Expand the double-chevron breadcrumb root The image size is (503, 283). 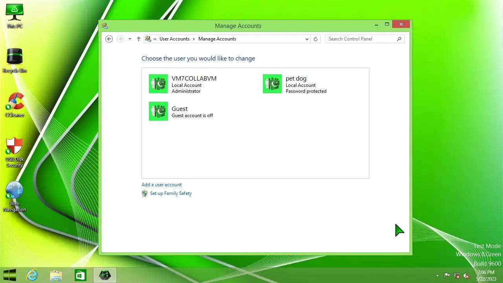(155, 39)
